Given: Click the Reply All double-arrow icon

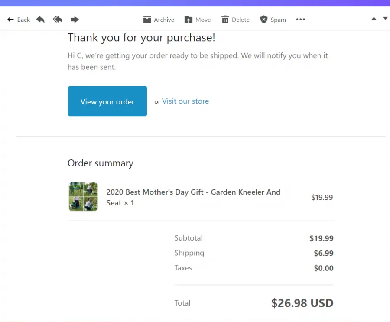Looking at the screenshot, I should (58, 20).
